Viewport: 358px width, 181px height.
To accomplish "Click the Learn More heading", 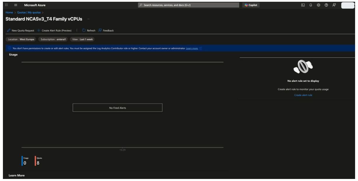I will [x=17, y=175].
